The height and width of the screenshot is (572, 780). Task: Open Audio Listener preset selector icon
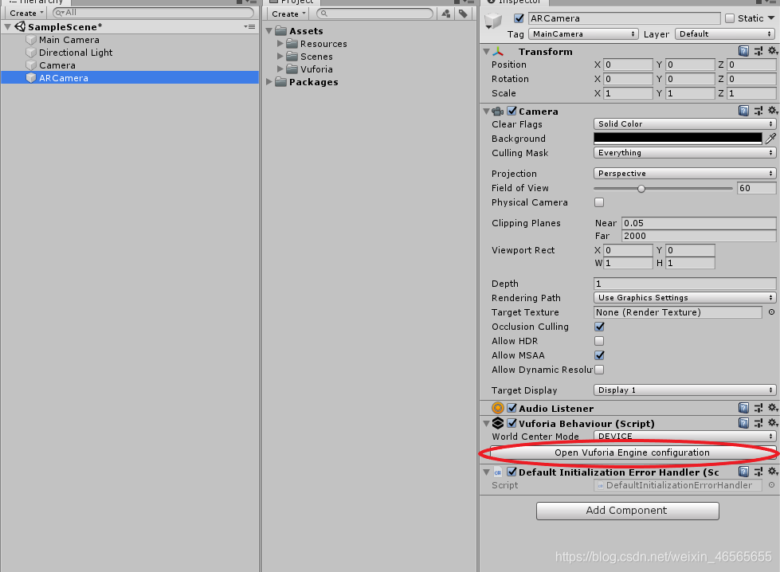click(758, 408)
